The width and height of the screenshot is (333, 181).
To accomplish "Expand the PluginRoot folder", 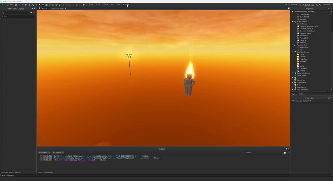I will point(295,59).
